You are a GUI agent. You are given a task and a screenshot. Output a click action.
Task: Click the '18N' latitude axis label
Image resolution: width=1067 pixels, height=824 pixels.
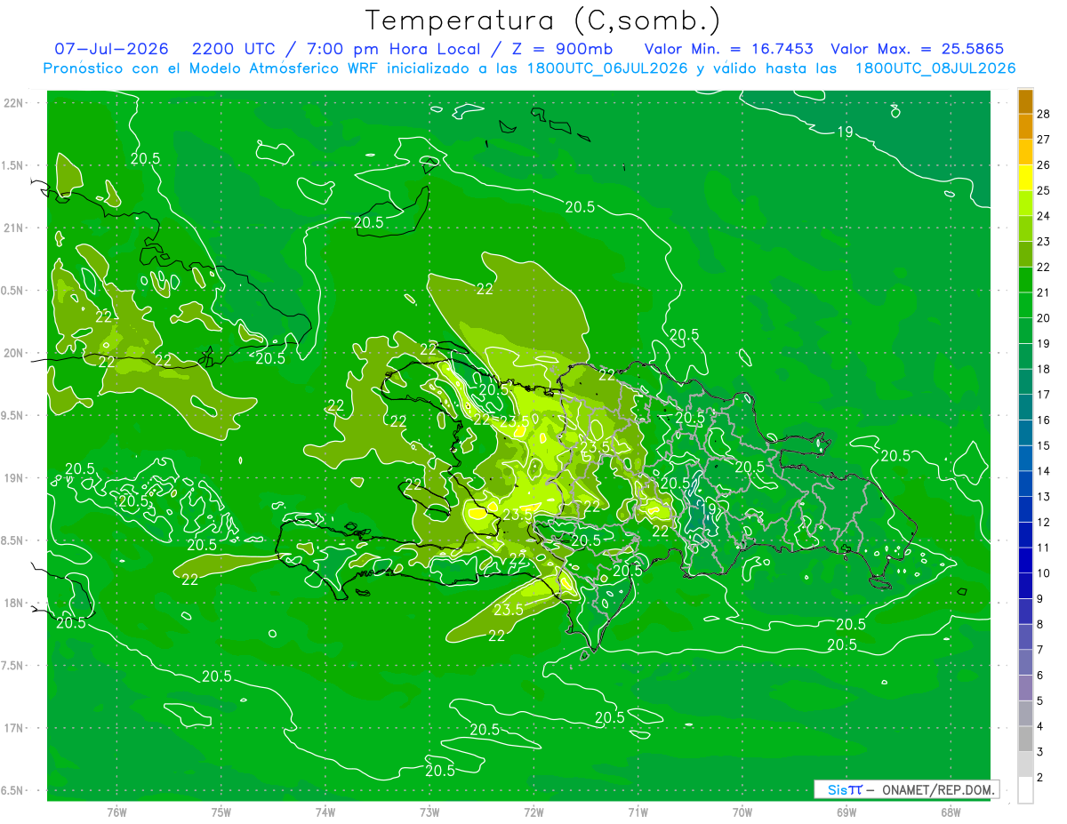pos(15,604)
